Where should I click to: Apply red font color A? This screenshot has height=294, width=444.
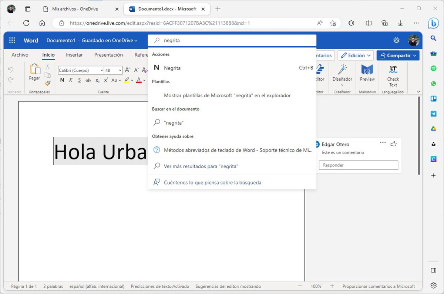pos(139,80)
